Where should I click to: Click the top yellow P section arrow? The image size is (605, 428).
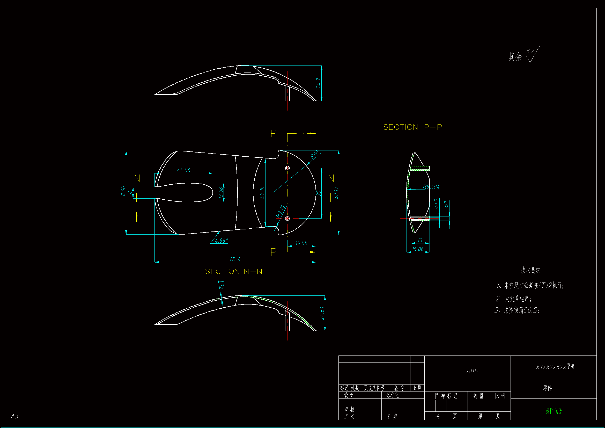pos(312,134)
